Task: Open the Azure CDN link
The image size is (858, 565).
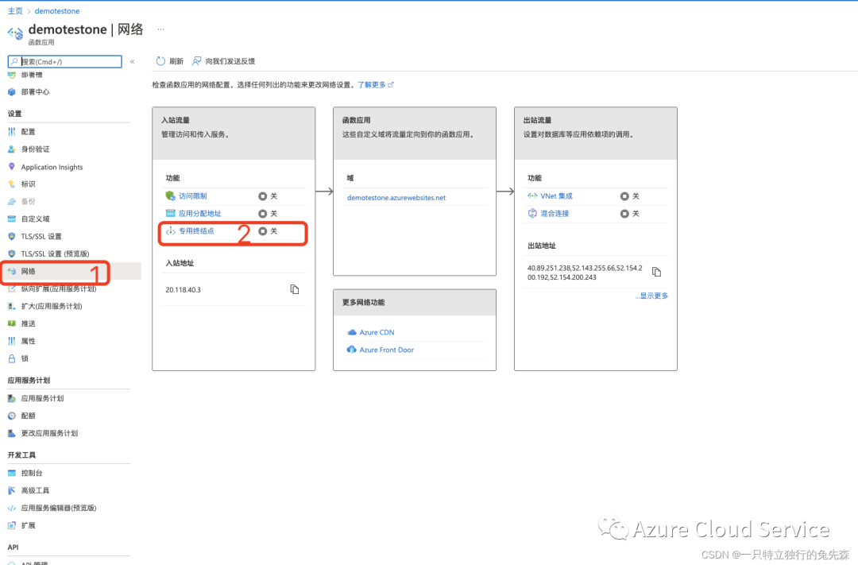Action: pyautogui.click(x=377, y=332)
